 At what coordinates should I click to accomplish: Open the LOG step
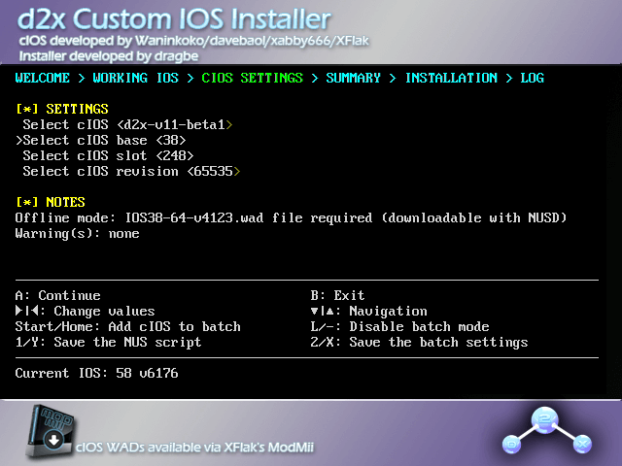[x=532, y=78]
